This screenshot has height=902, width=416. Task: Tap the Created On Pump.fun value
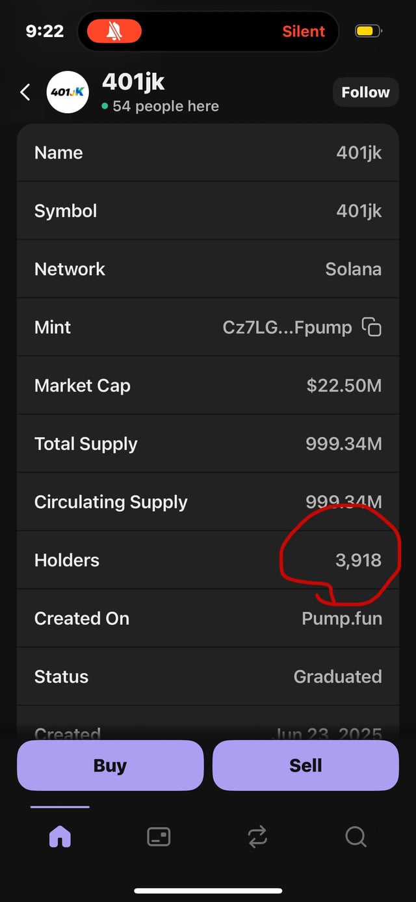click(x=341, y=618)
